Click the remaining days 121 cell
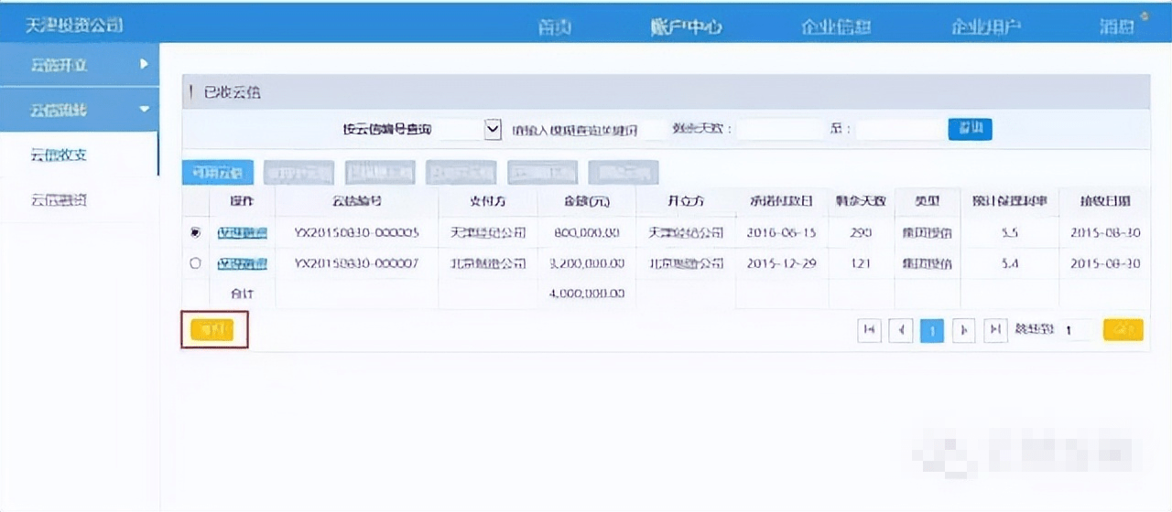Viewport: 1172px width, 512px height. click(861, 263)
